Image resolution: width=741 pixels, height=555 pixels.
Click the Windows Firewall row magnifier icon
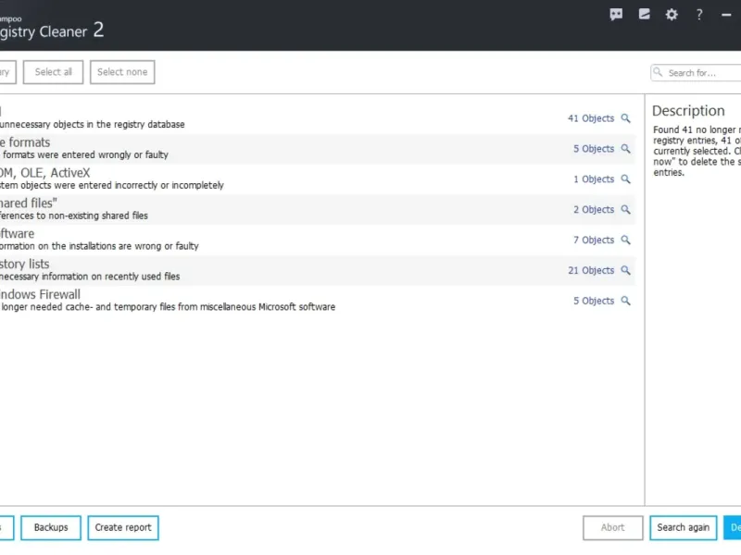pos(625,302)
